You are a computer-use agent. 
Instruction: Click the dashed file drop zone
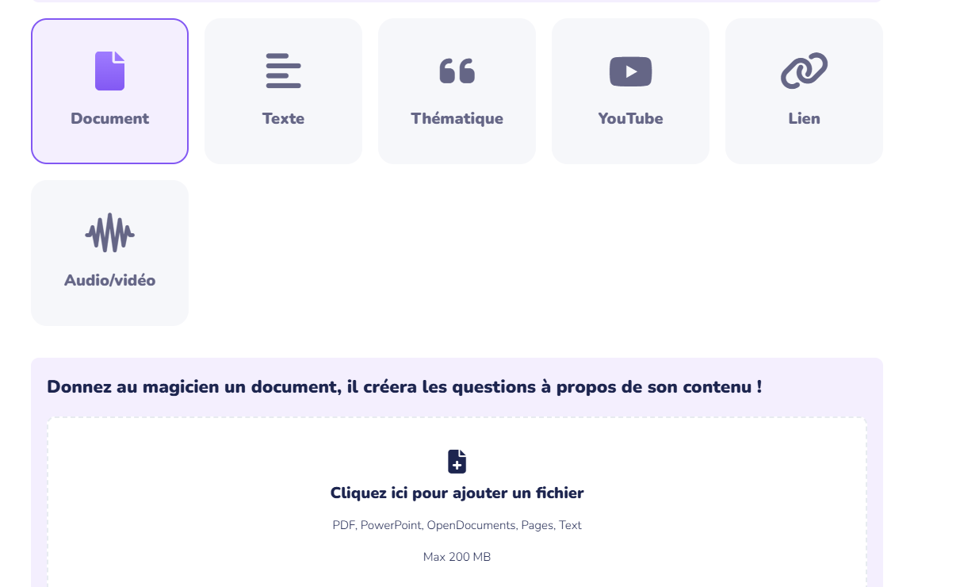point(457,503)
